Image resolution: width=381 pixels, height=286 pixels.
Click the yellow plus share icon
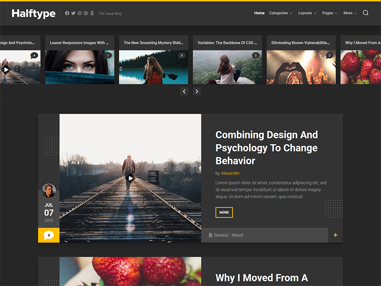(336, 235)
